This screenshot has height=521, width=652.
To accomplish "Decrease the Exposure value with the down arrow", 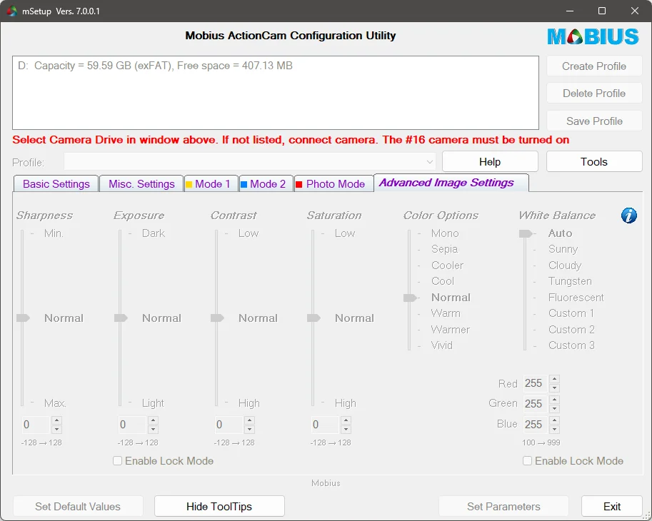I will pos(153,430).
